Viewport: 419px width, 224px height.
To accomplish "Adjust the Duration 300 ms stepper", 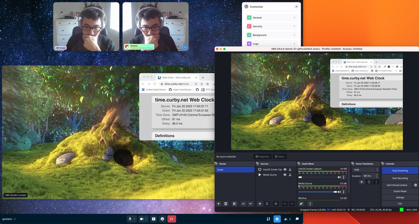I will tap(377, 176).
